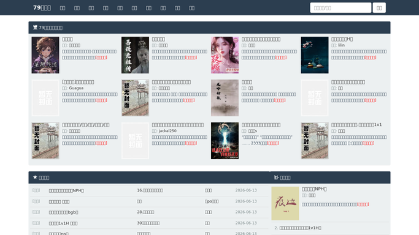Open the yellow book cover in the ranking panel
This screenshot has height=235, width=419.
[285, 204]
